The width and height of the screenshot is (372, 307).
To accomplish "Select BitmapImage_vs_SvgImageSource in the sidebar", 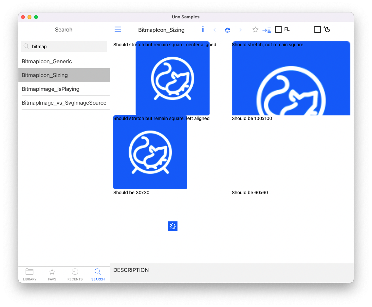I will (x=64, y=102).
